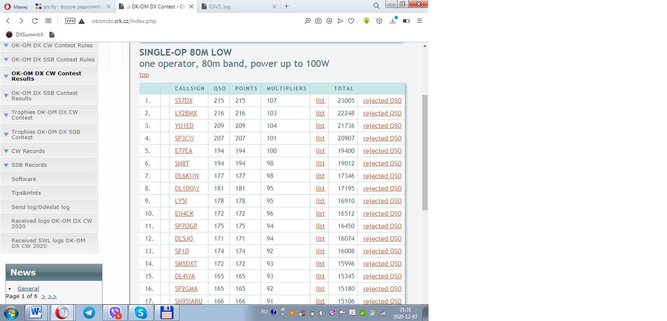The image size is (667, 321).
Task: Open the Opera Меню menu
Action: coord(16,7)
